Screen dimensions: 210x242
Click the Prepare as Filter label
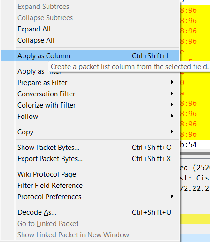click(42, 83)
